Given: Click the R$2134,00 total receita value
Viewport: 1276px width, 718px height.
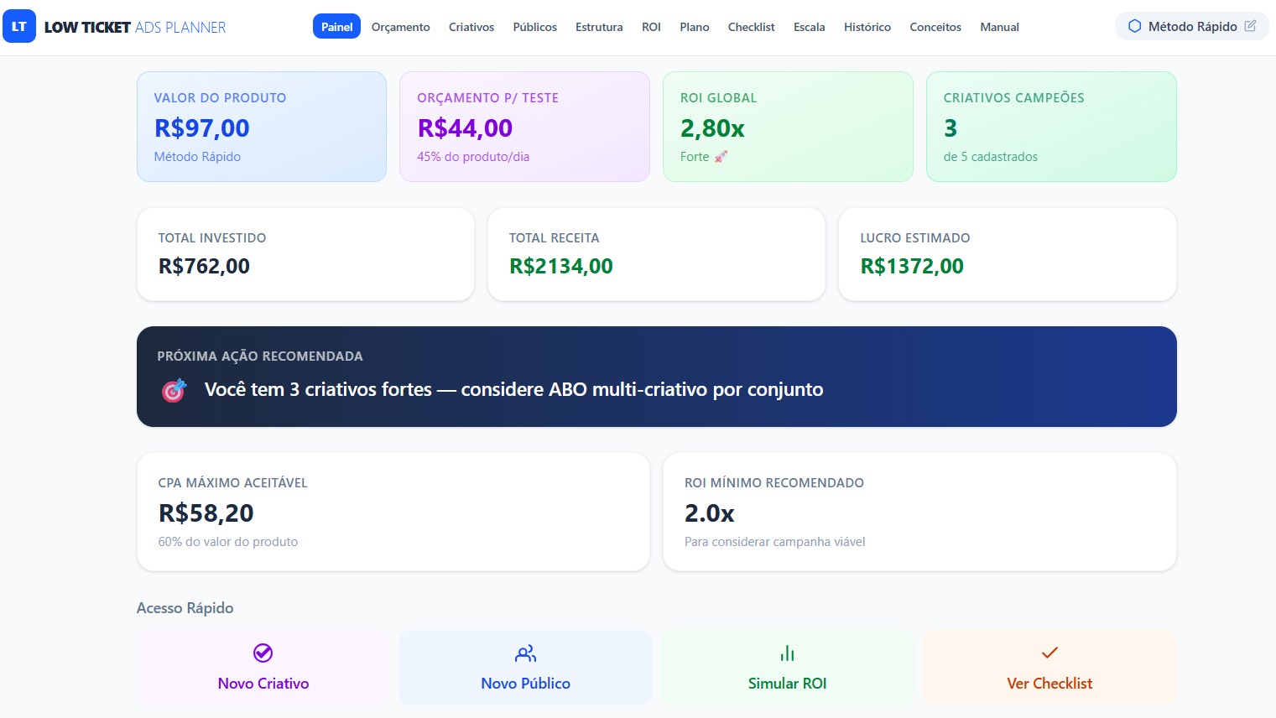Looking at the screenshot, I should 561,267.
